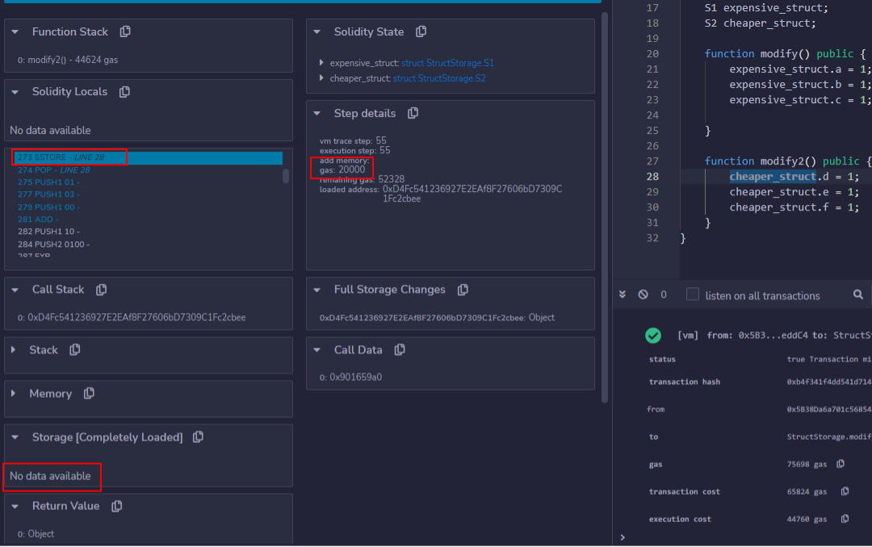Expand the Memory panel
This screenshot has height=547, width=872.
click(x=14, y=394)
